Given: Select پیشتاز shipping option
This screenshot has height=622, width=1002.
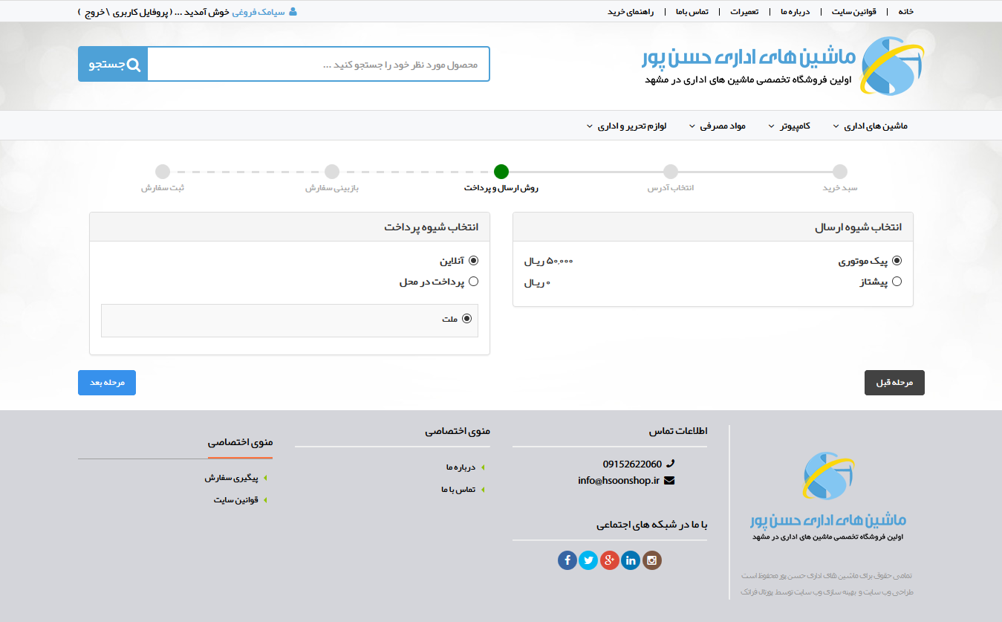Looking at the screenshot, I should coord(897,282).
